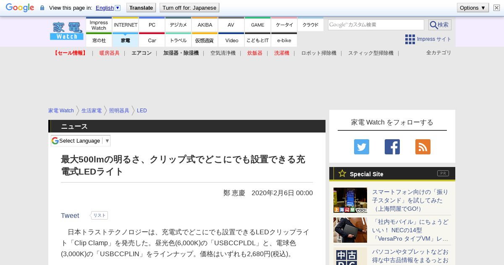
Task: Open the スティック型掃除機 category link
Action: point(371,53)
